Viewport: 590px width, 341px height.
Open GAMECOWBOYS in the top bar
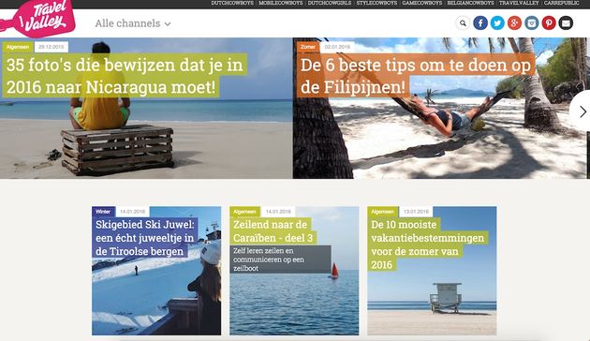[421, 3]
